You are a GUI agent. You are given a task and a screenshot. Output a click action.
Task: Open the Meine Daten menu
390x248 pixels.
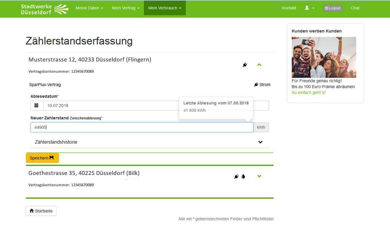[x=89, y=8]
